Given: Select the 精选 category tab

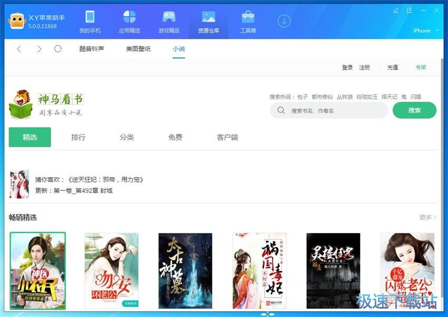Looking at the screenshot, I should coord(30,137).
